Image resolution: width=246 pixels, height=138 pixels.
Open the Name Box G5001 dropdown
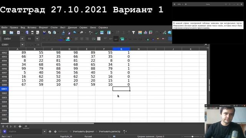22,44
